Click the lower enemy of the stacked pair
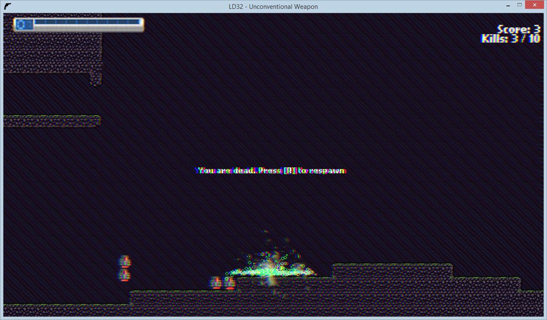547x320 pixels. (x=125, y=275)
